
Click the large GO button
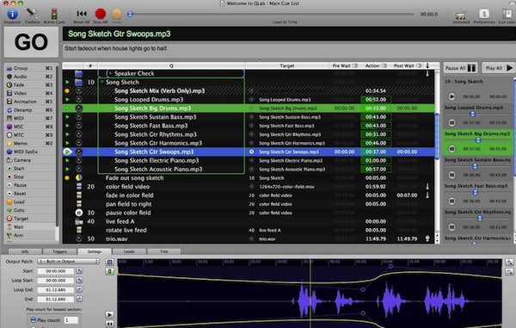(31, 42)
